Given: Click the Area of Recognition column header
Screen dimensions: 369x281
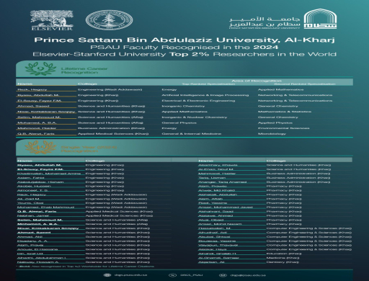Looking at the screenshot, I should click(x=257, y=81).
